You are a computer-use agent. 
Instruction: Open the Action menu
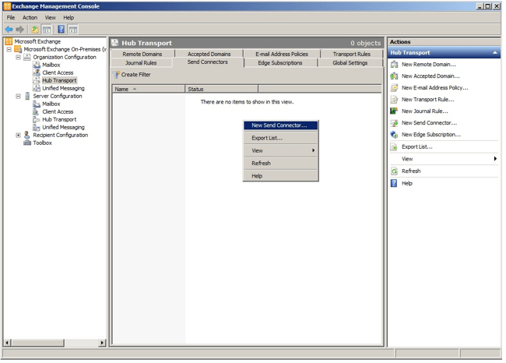coord(30,17)
